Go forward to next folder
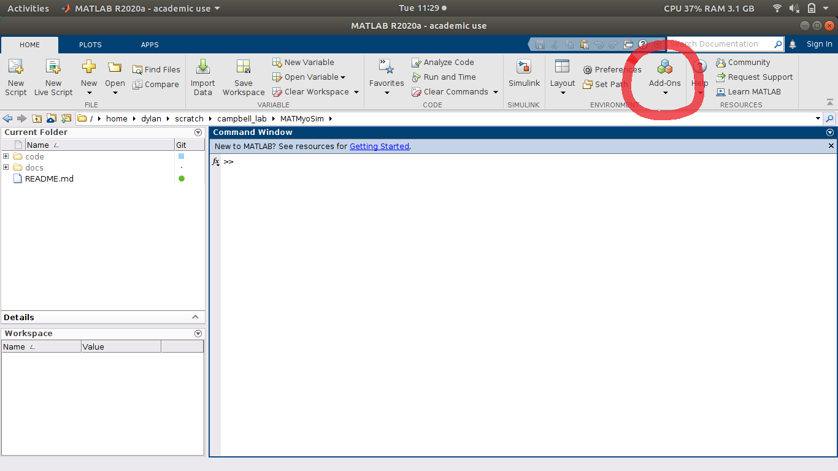The width and height of the screenshot is (838, 471). coord(22,118)
